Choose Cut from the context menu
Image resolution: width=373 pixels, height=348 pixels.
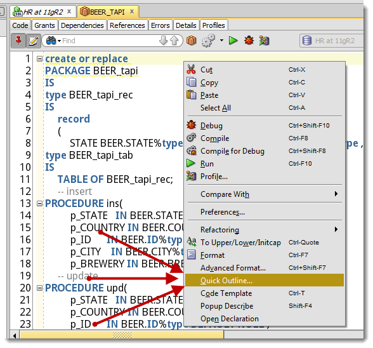[265, 70]
